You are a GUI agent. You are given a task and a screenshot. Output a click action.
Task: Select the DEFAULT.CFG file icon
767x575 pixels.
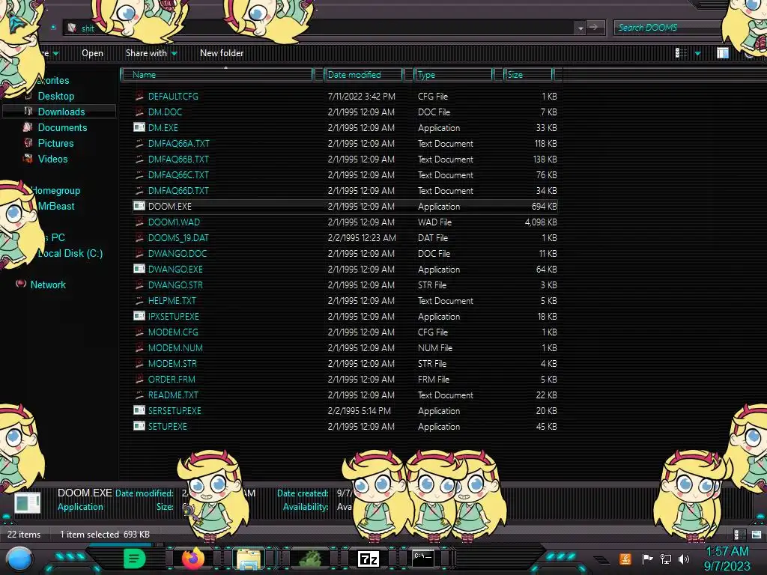pos(139,97)
